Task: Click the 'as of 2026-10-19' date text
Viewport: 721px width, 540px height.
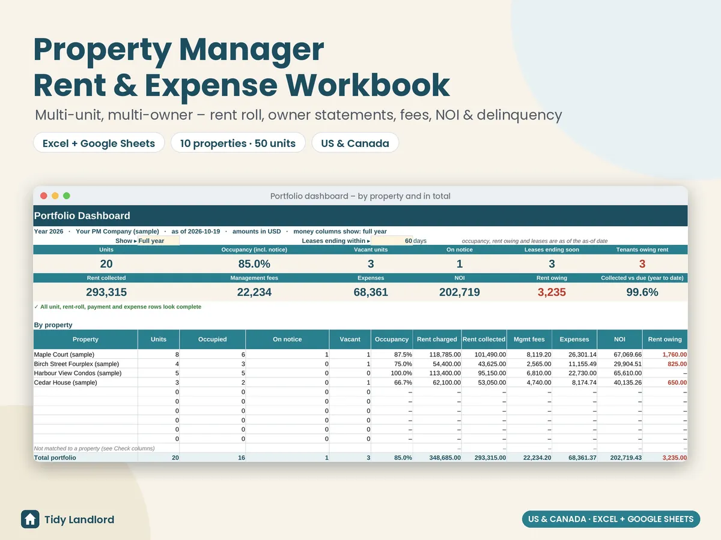Action: click(x=195, y=231)
